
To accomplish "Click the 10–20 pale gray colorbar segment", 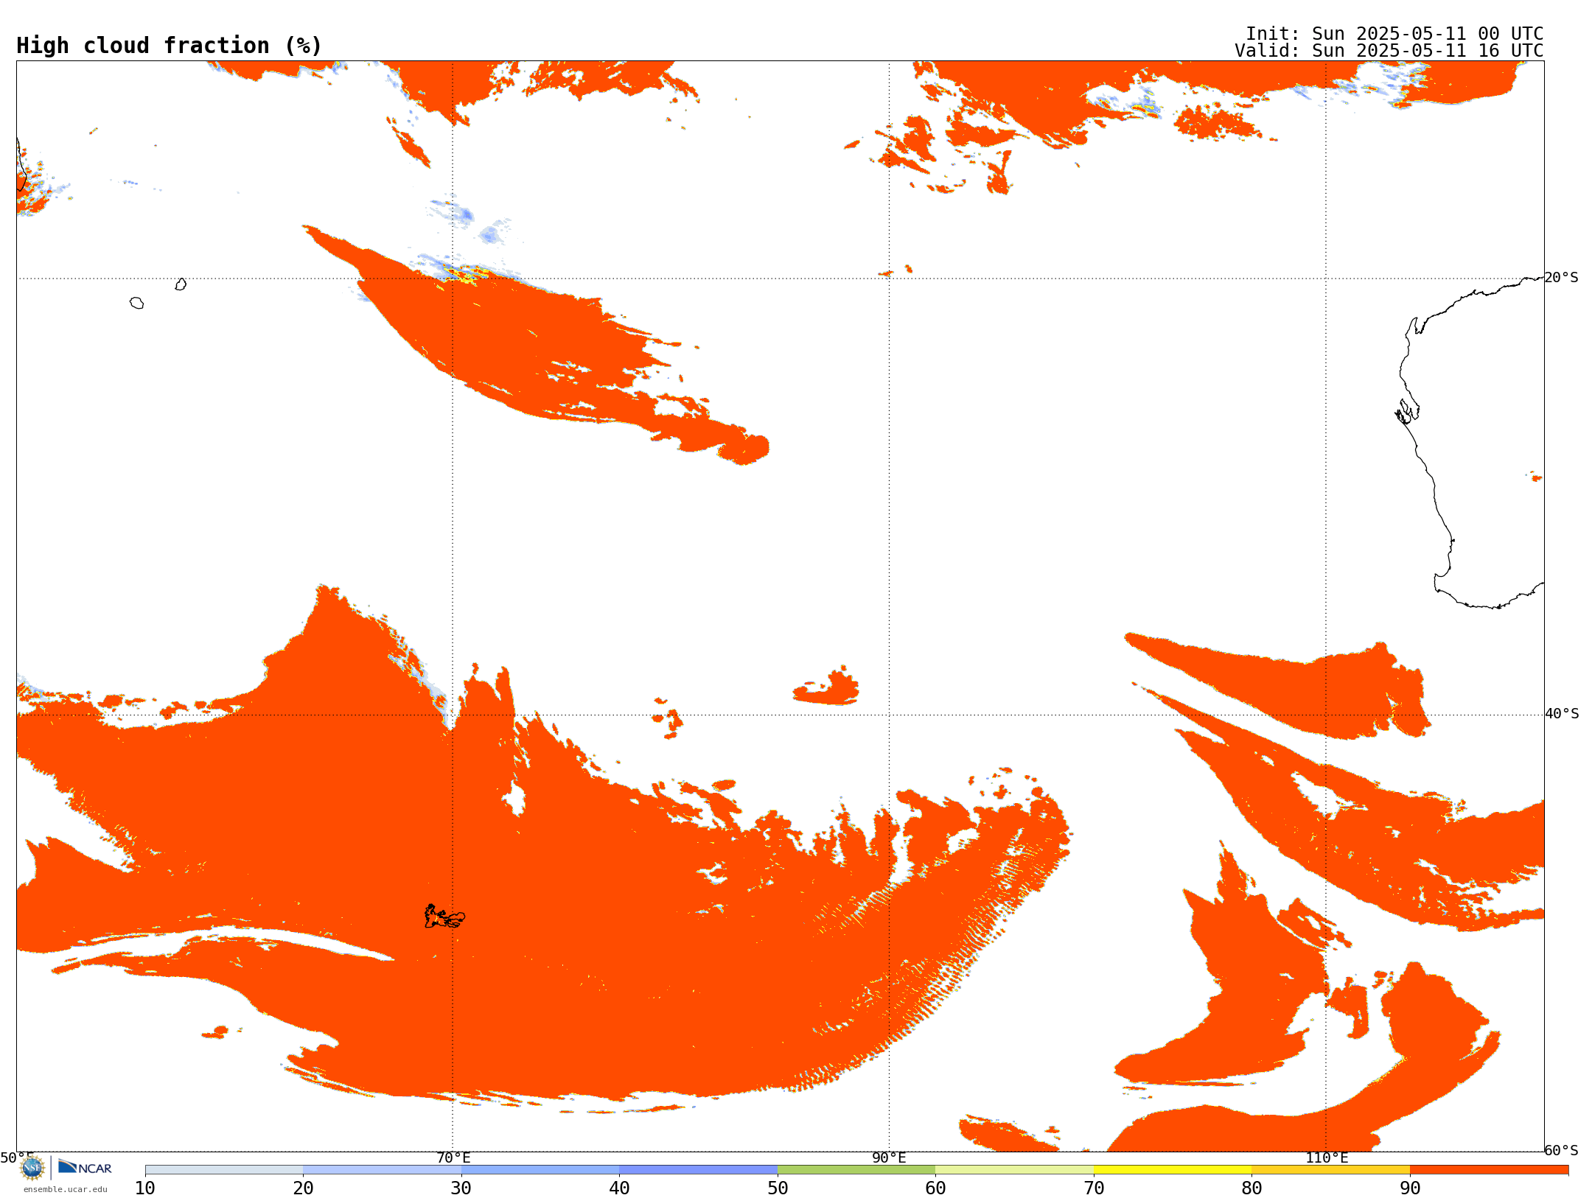I will click(x=224, y=1170).
